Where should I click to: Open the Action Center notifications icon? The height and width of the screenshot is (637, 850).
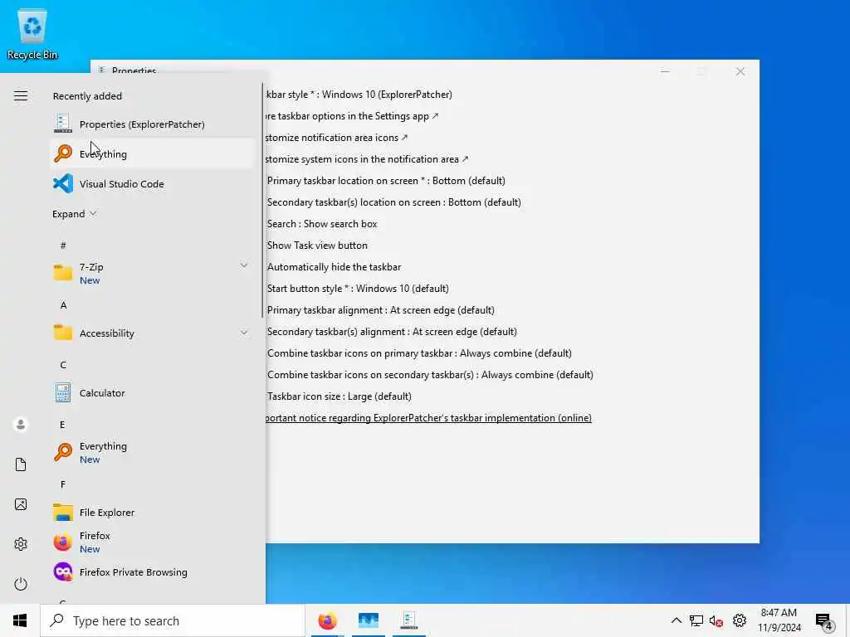pyautogui.click(x=824, y=621)
